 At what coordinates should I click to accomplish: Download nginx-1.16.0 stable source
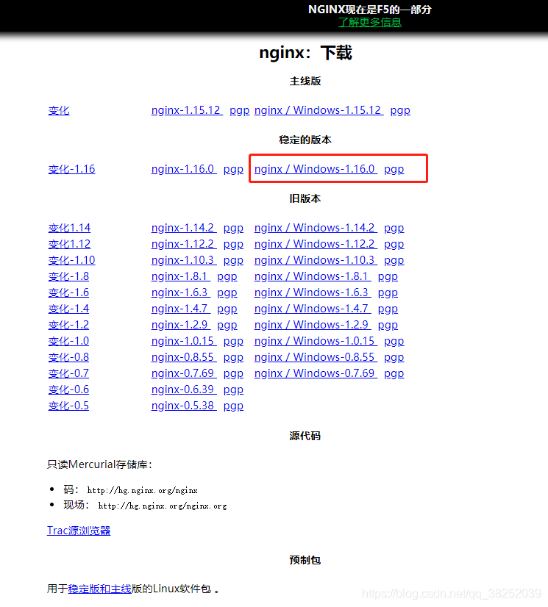[184, 169]
